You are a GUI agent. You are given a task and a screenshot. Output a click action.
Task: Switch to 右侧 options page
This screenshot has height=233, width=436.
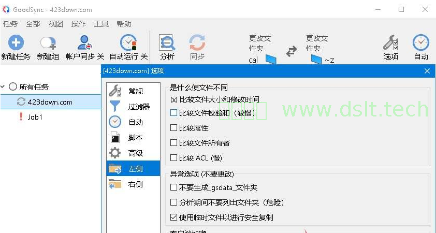136,184
